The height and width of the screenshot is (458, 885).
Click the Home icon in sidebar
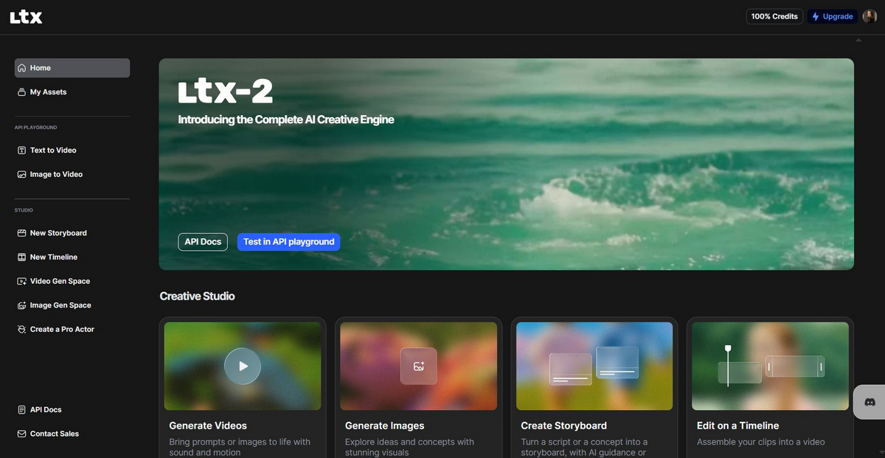click(x=22, y=68)
